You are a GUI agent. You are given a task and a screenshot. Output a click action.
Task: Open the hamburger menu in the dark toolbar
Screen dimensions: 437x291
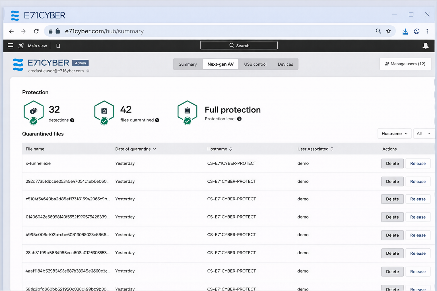[11, 46]
